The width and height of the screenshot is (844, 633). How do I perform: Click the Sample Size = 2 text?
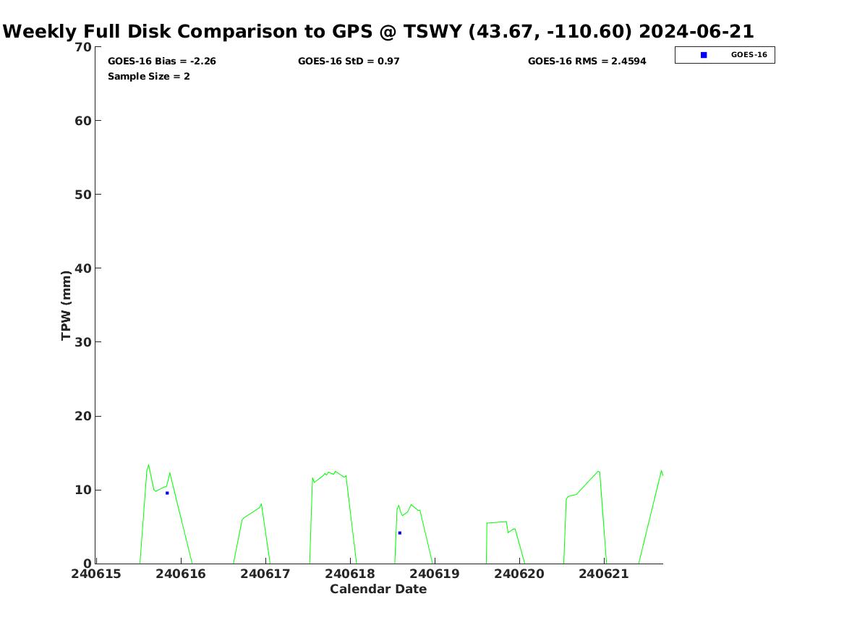coord(148,77)
